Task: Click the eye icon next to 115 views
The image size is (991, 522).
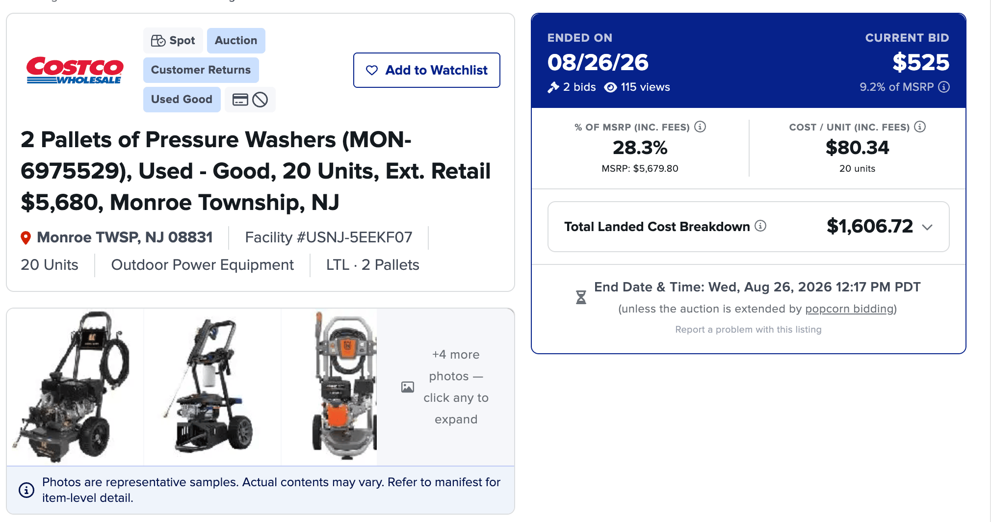Action: tap(610, 87)
